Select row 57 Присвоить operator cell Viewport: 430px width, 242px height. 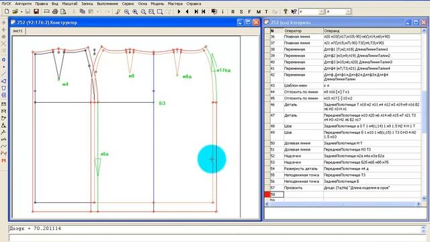point(303,188)
